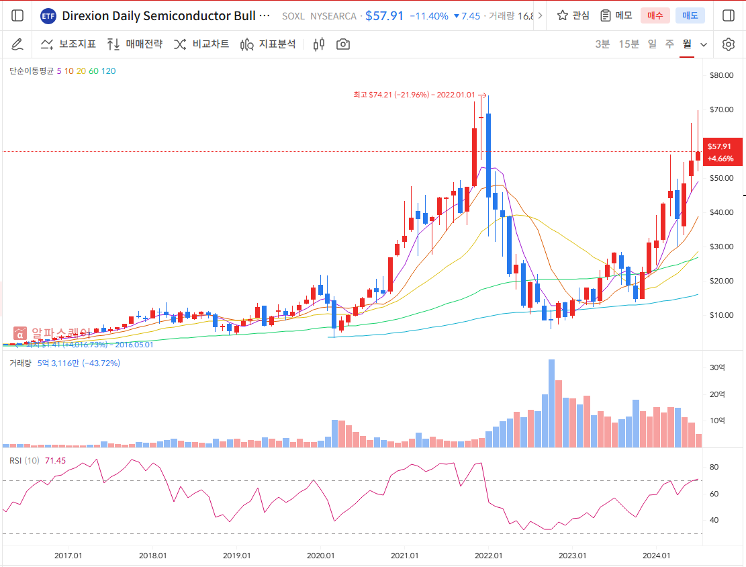Click the header price $57.91

pos(385,15)
